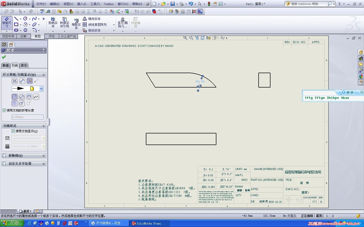Open the 插入(I) menu
This screenshot has height=227, width=364.
coord(82,4)
